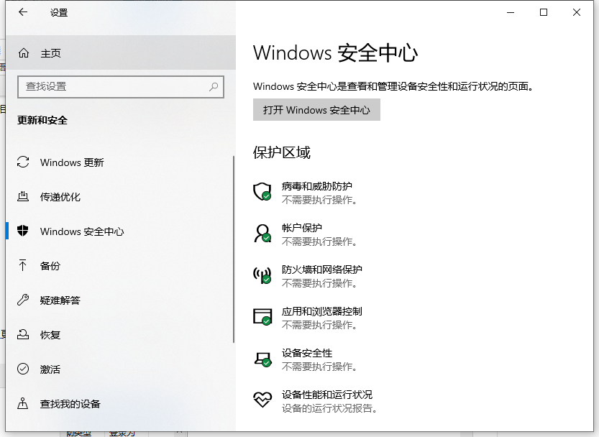The height and width of the screenshot is (437, 599).
Task: Click the checkmark circle icon for 激活
Action: click(x=23, y=369)
